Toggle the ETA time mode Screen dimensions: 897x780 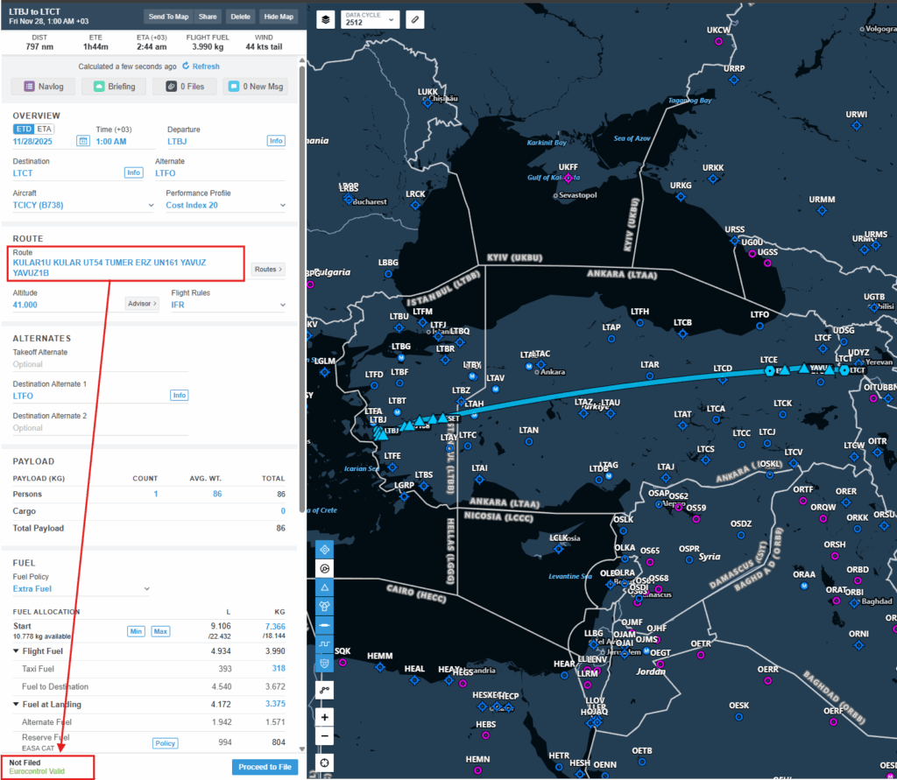point(45,129)
